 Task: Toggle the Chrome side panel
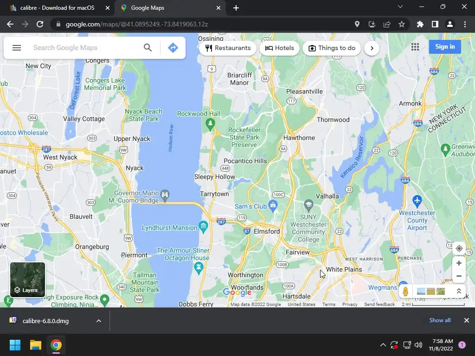click(435, 24)
